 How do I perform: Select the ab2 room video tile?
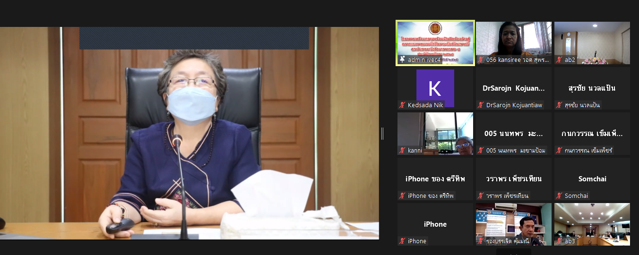click(592, 43)
